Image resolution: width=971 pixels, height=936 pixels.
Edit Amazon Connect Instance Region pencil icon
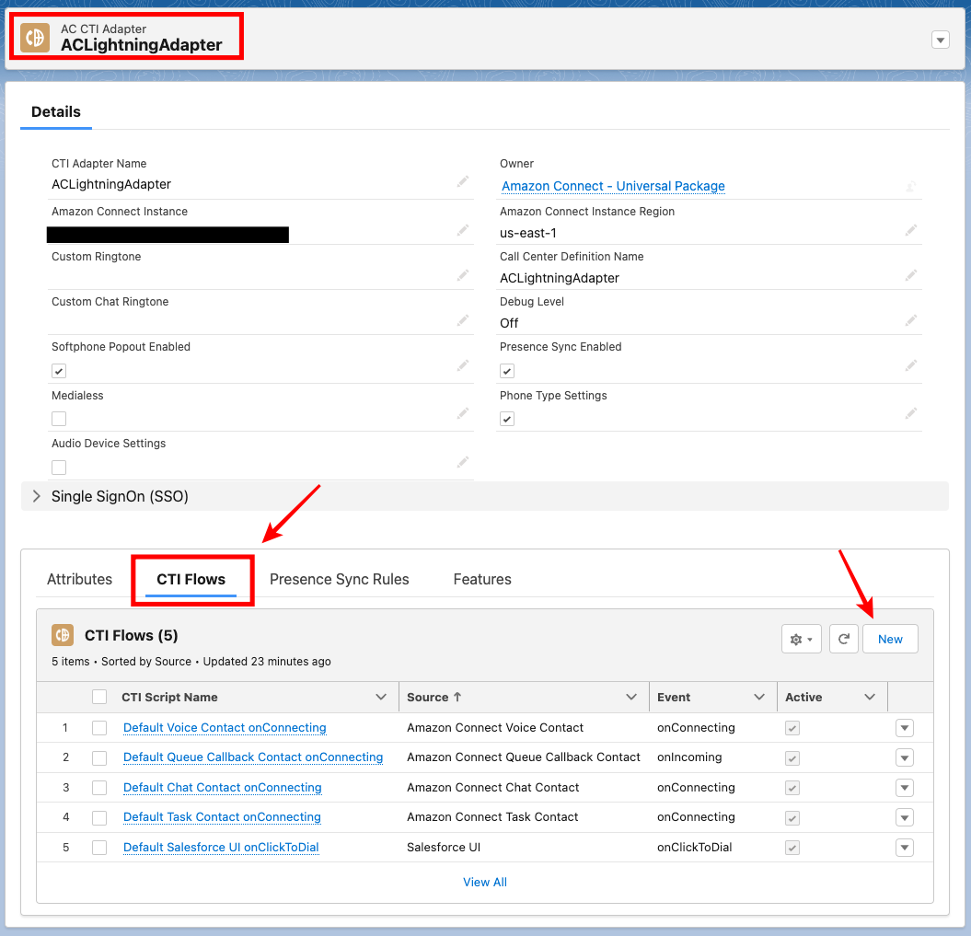click(x=910, y=230)
